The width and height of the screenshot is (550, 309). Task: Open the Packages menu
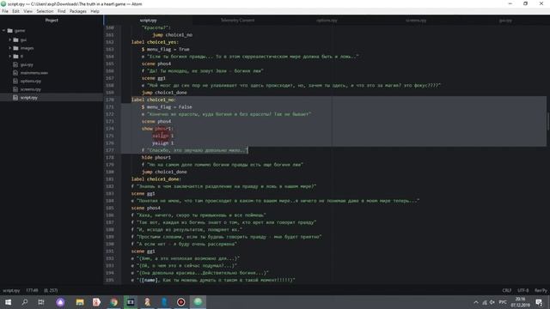click(x=78, y=11)
